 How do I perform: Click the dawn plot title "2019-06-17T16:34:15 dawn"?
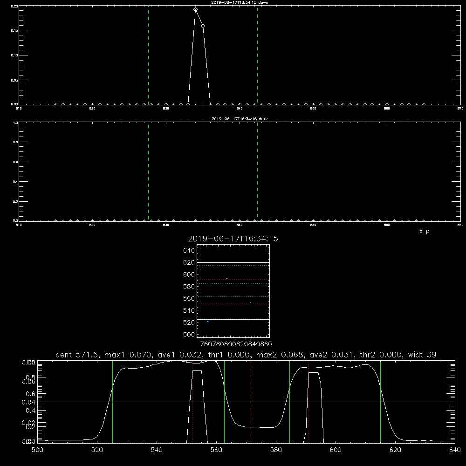(240, 2)
